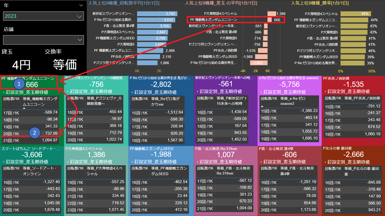Image resolution: width=385 pixels, height=216 pixels.
Task: Click the 人気上位9機種_回転数平均 chart title
Action: [x=124, y=3]
